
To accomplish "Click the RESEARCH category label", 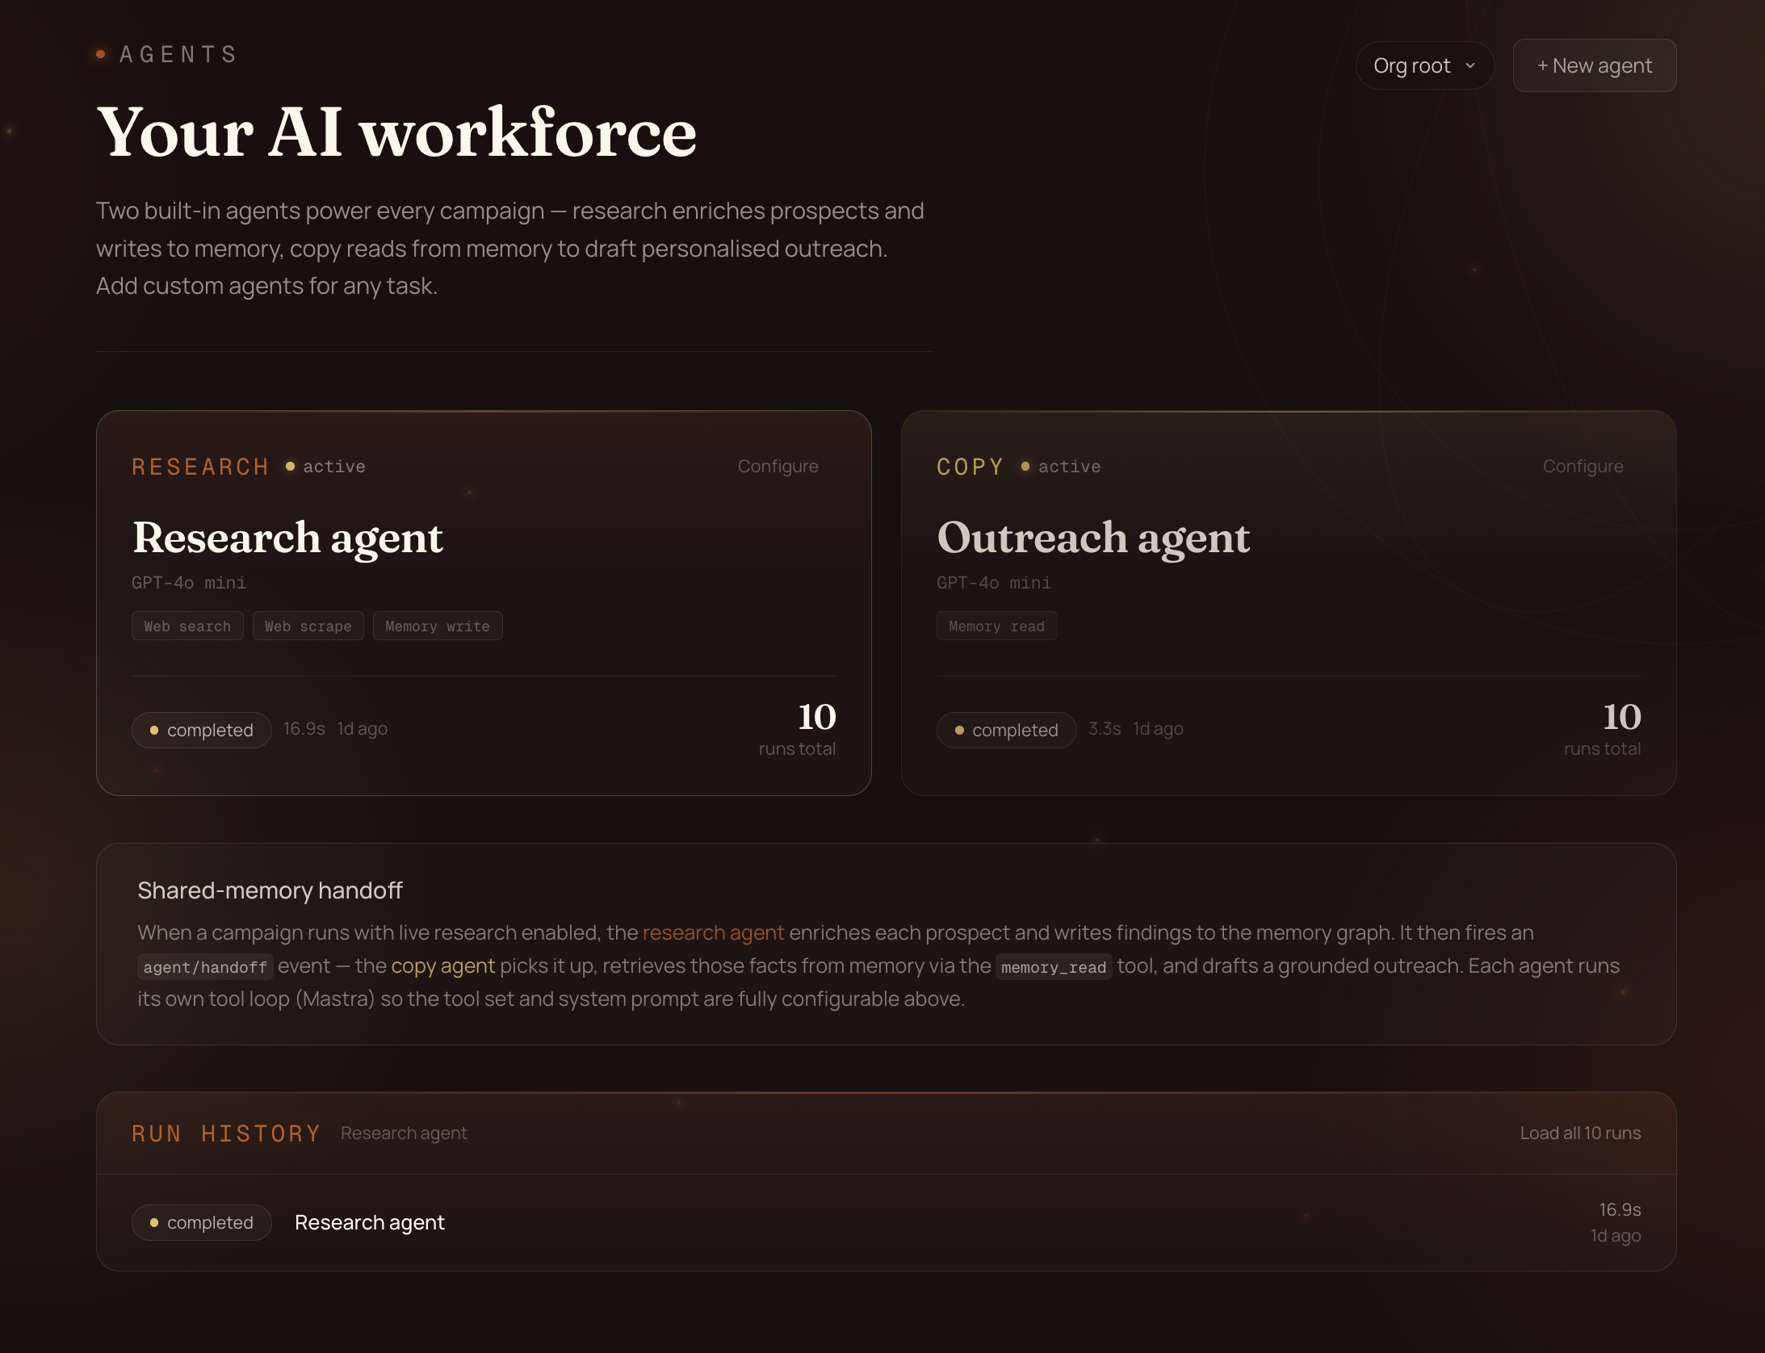I will point(200,467).
